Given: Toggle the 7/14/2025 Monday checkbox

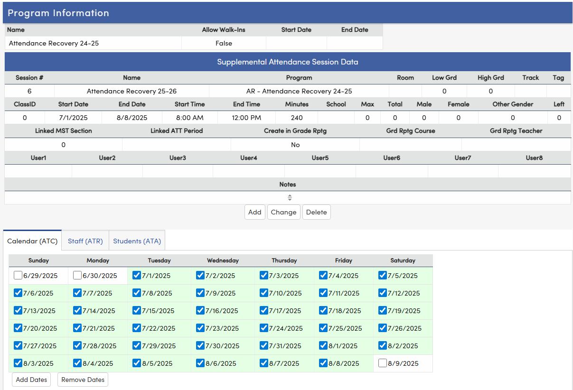Looking at the screenshot, I should (x=77, y=310).
